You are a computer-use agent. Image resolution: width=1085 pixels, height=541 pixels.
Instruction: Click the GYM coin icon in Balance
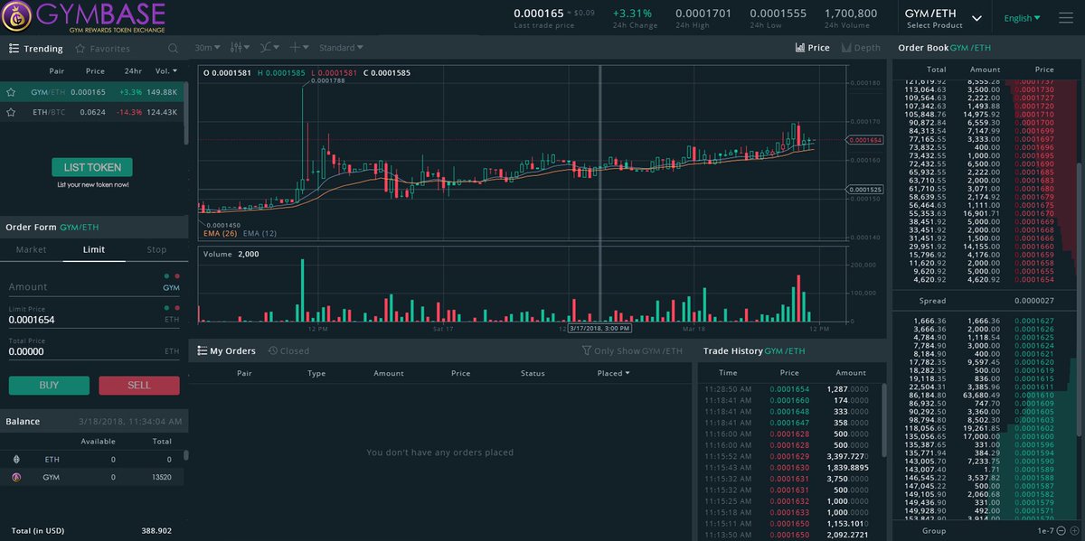(x=15, y=476)
